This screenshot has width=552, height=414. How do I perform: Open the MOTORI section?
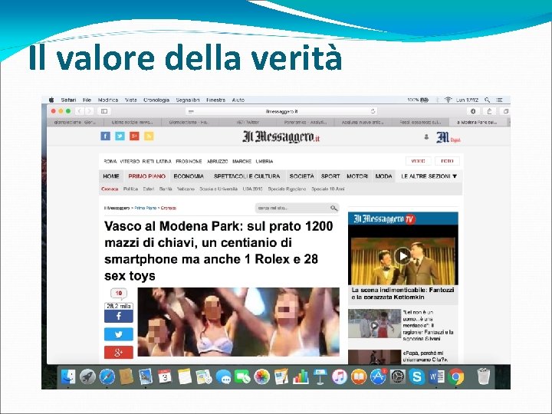click(x=357, y=176)
